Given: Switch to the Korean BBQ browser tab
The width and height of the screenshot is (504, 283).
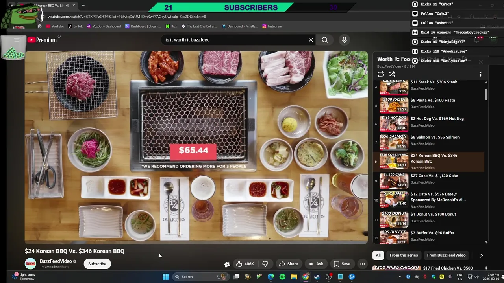Looking at the screenshot, I should coord(46,6).
